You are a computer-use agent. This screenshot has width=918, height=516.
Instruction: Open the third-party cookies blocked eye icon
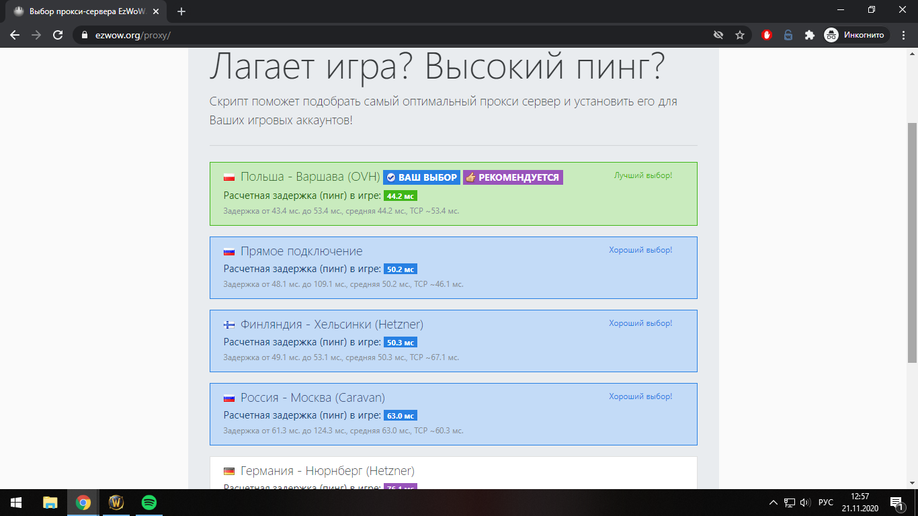(x=718, y=35)
